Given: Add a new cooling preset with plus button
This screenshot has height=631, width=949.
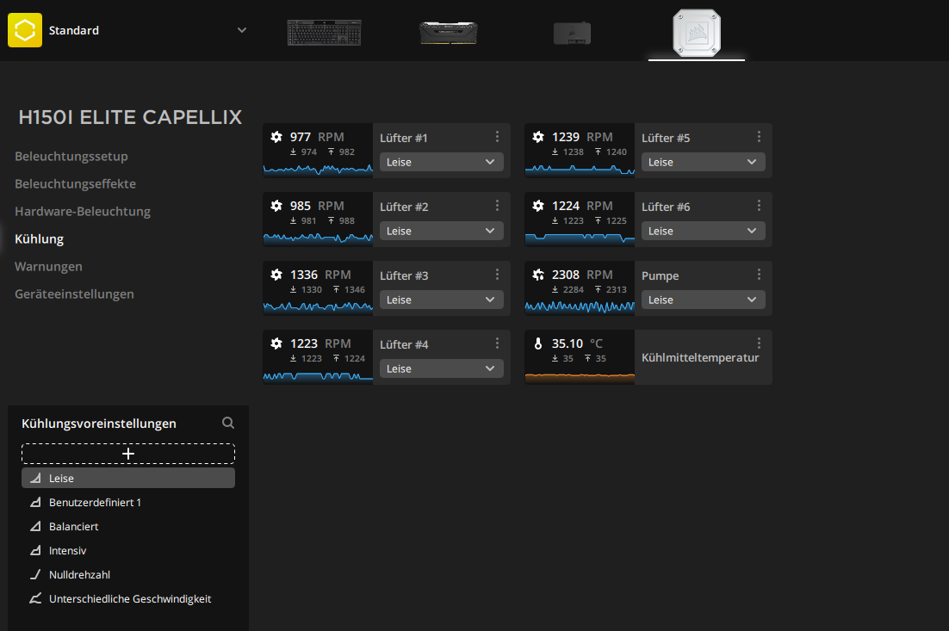Looking at the screenshot, I should click(128, 454).
